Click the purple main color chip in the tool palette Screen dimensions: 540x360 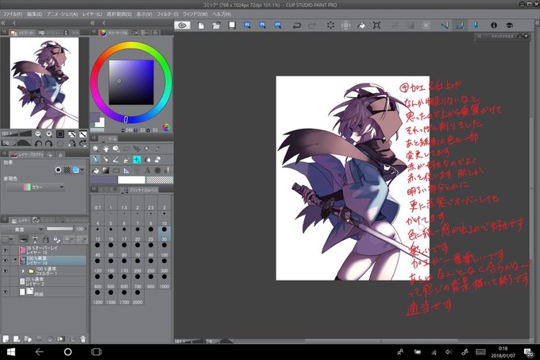104,180
